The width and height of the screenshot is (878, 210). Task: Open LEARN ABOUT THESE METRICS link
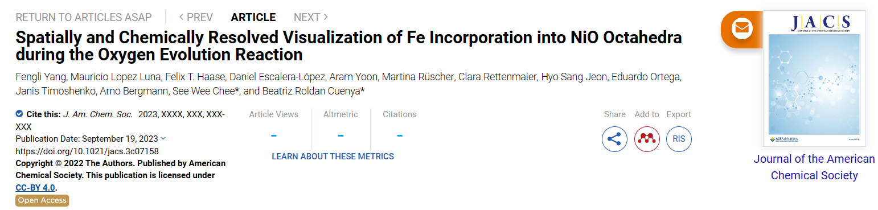(333, 156)
